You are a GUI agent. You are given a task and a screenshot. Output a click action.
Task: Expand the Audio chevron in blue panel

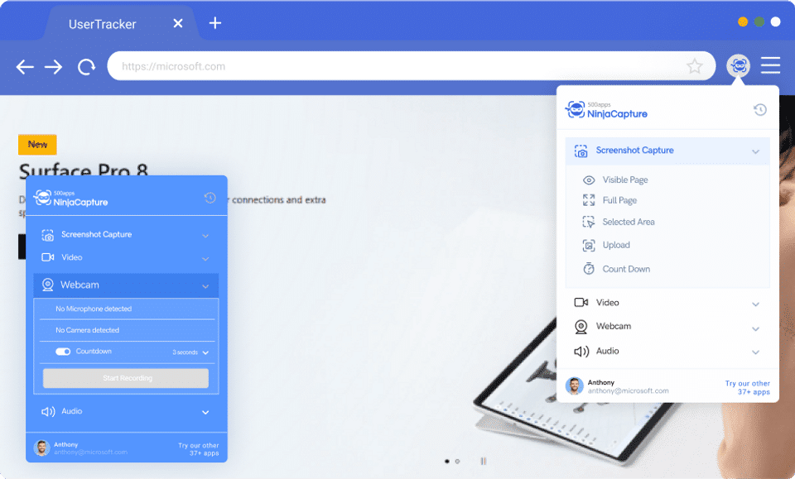(x=205, y=413)
